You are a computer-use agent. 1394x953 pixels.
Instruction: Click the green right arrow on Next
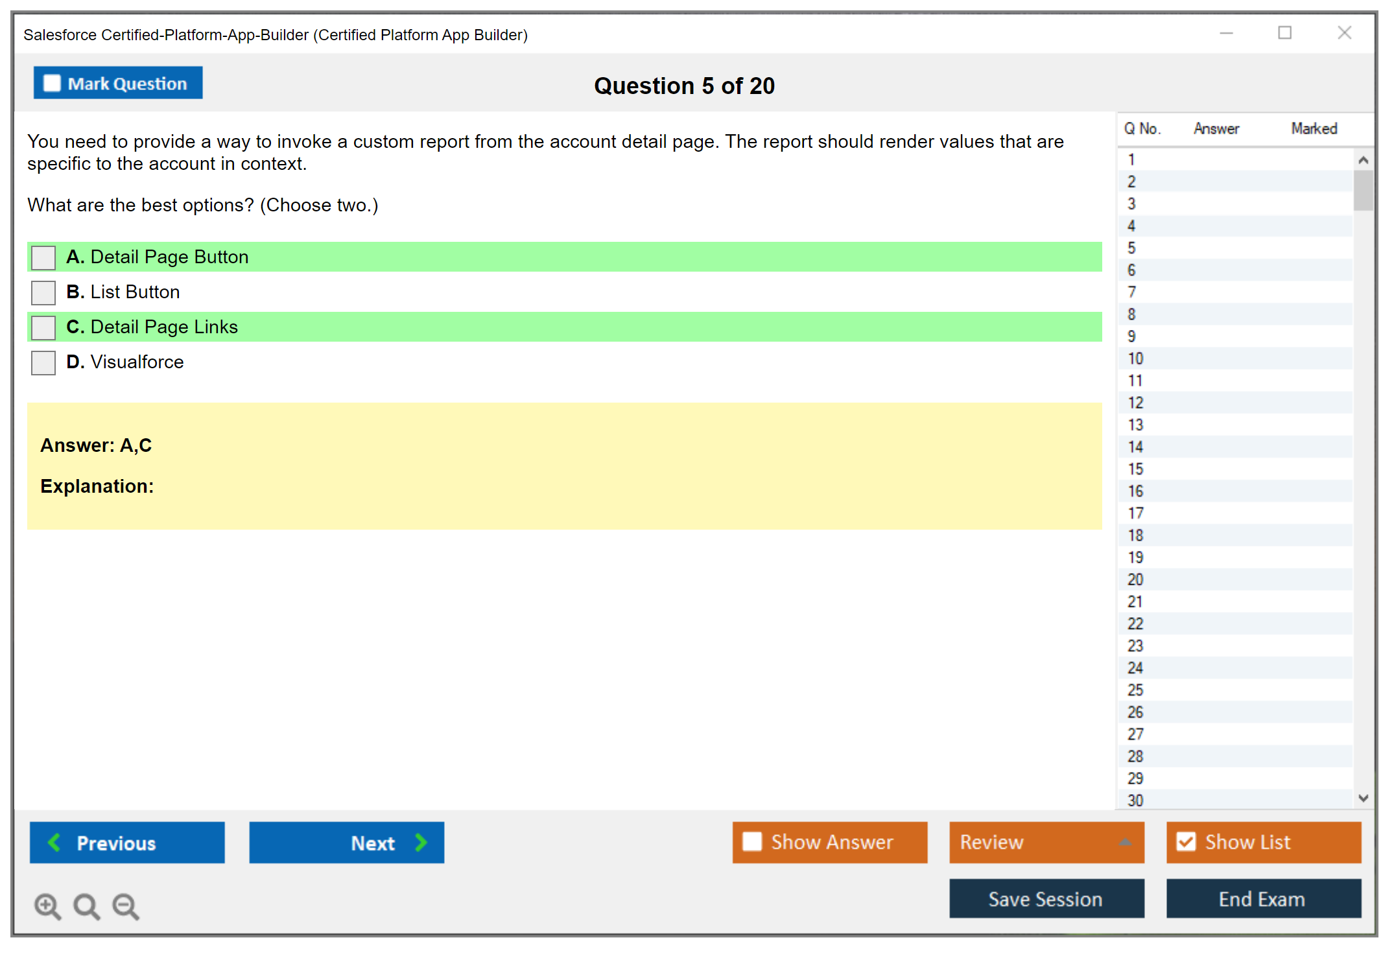(421, 842)
